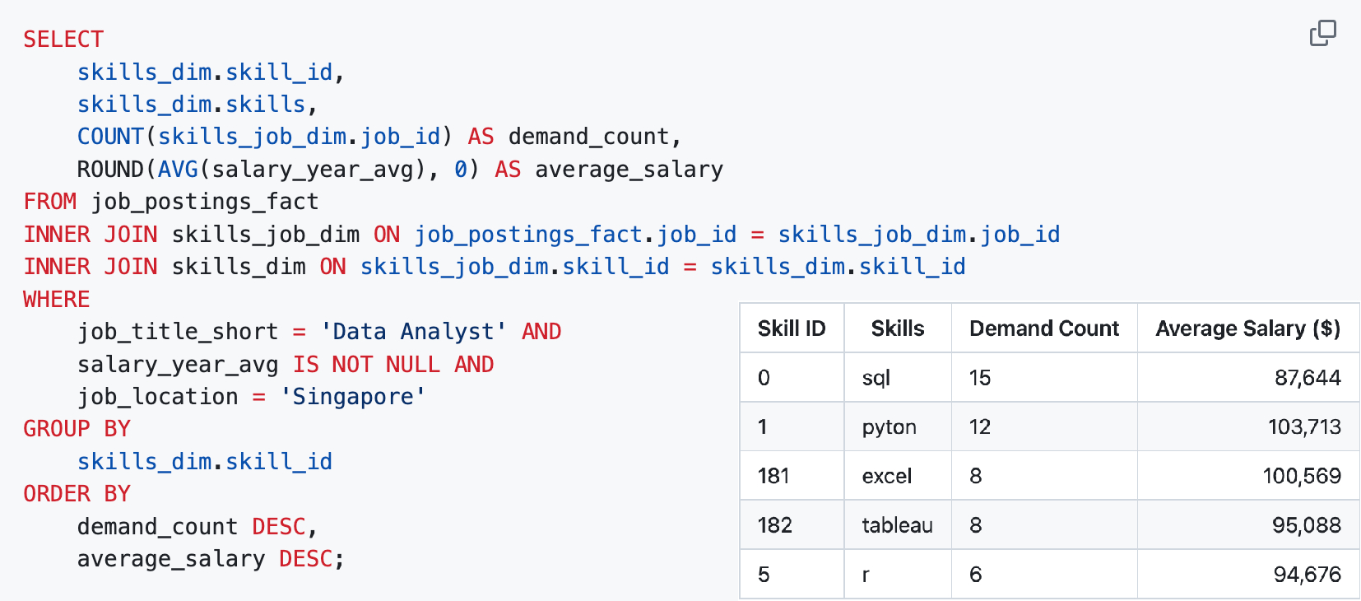Click the 'Singapore' string in code
Screen dimensions: 1361x601
[x=353, y=397]
